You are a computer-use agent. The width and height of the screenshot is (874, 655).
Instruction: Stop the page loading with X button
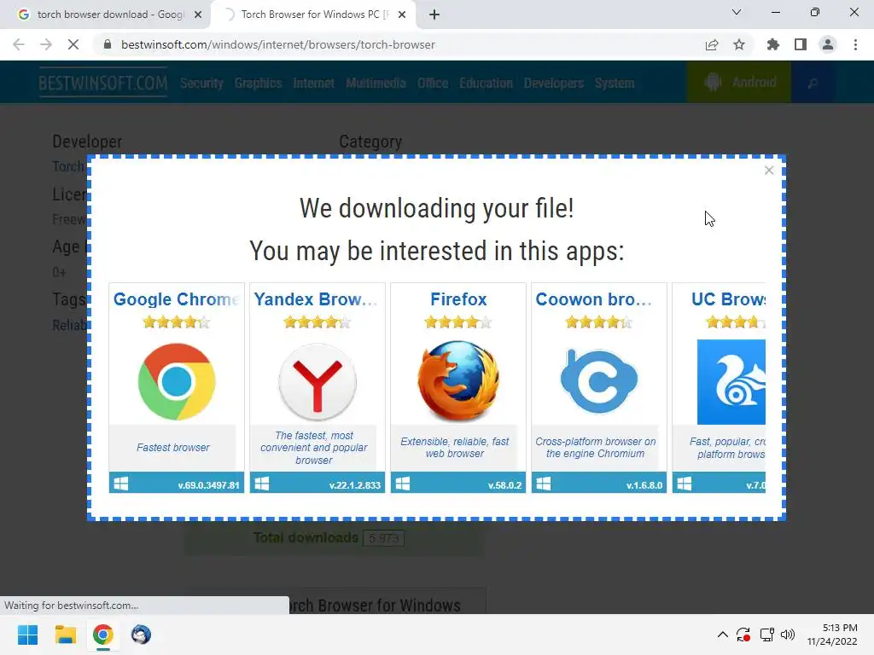[73, 44]
